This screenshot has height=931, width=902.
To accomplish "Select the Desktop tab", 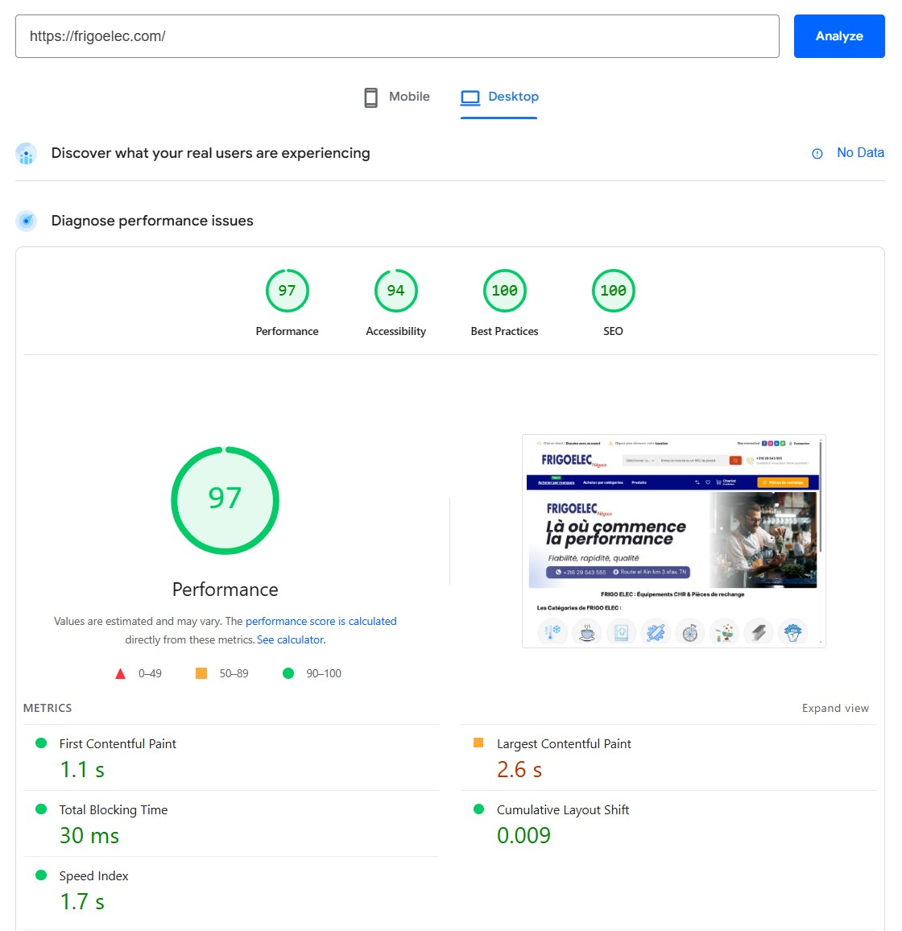I will pos(499,97).
